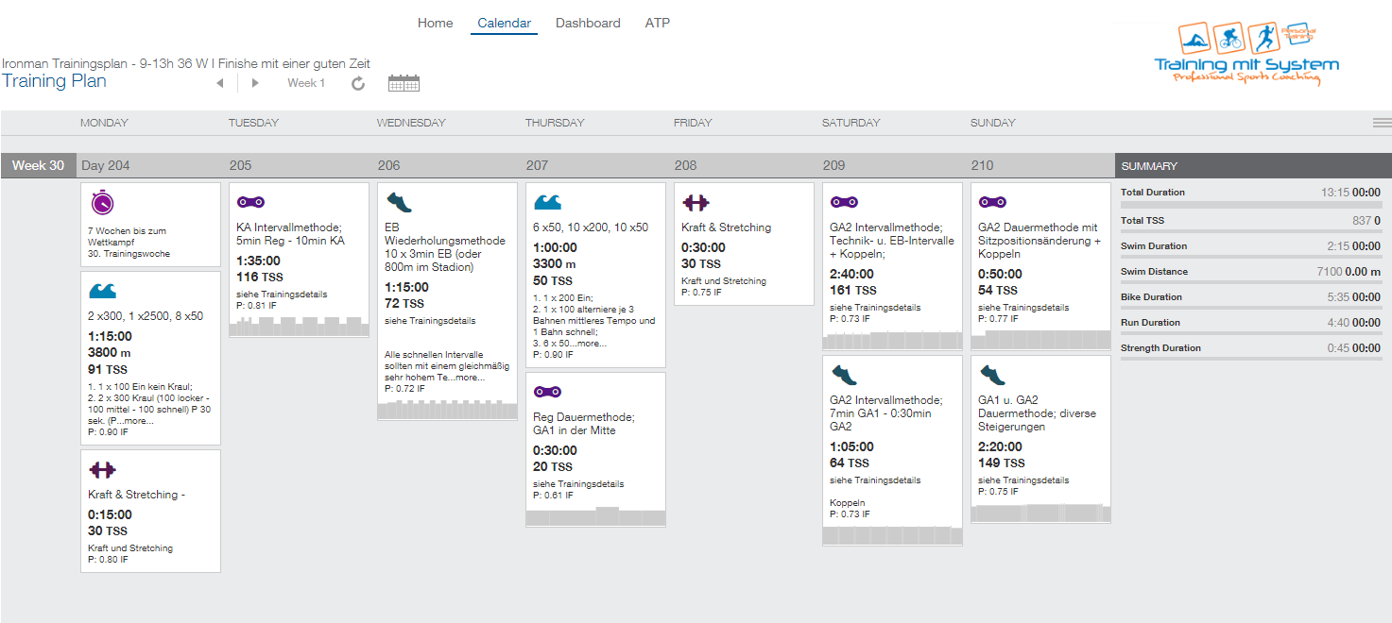Viewport: 1392px width, 623px height.
Task: Open the calendar date picker icon
Action: 404,84
